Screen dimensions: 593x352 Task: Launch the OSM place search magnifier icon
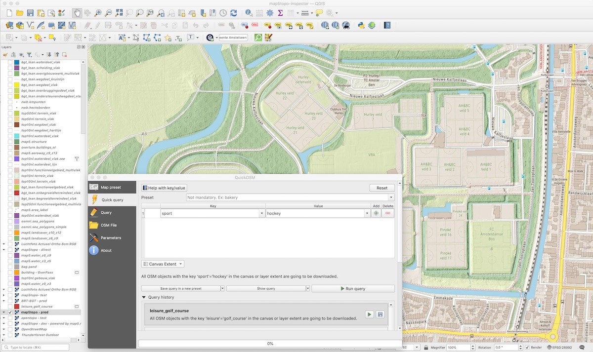click(257, 37)
